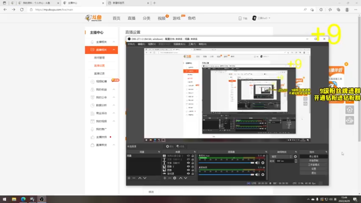The height and width of the screenshot is (203, 361).
Task: Toggle visibility of 视频采集设备 2 source
Action: [x=188, y=156]
